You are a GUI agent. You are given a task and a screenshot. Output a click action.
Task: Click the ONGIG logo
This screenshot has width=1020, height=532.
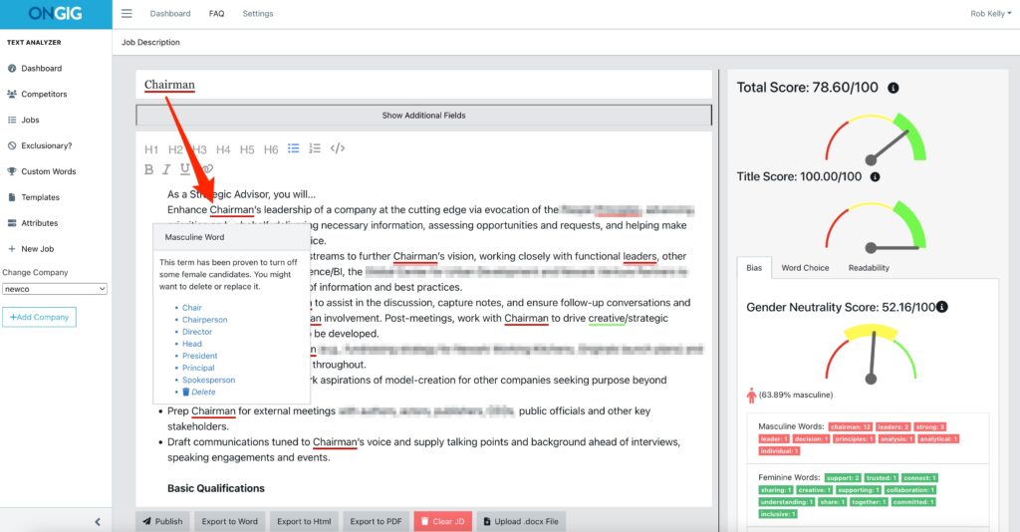coord(56,14)
